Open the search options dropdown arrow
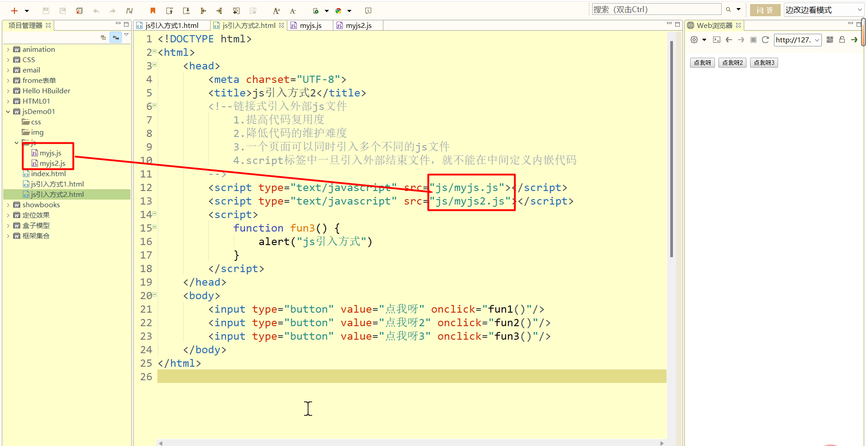 738,9
